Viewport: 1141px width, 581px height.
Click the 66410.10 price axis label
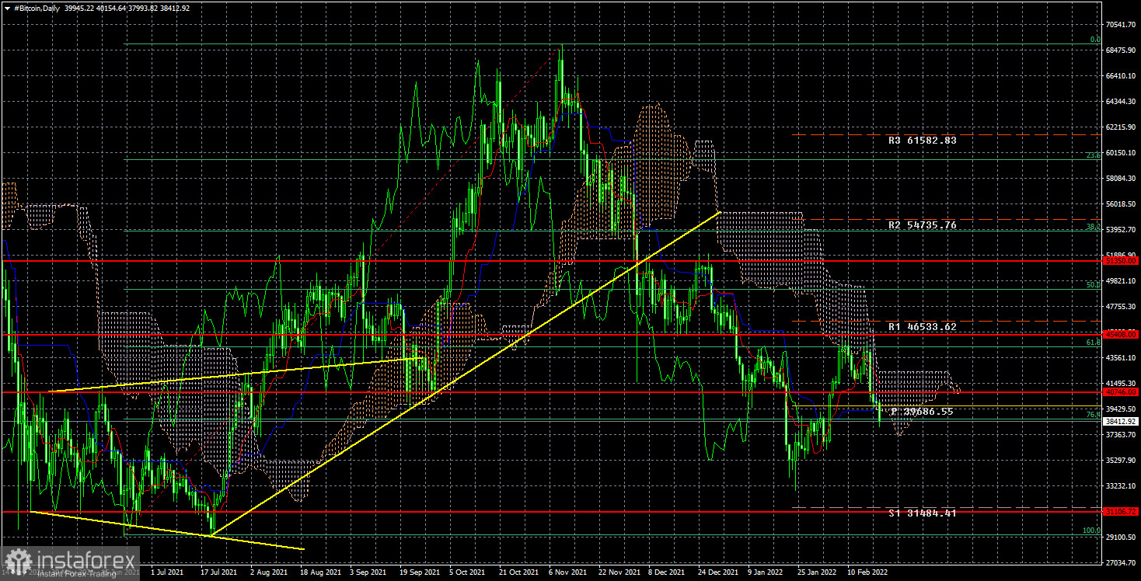tap(1122, 76)
